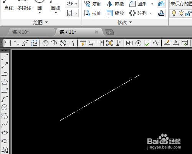This screenshot has width=192, height=154.
Task: Click the 镜像 (Mirror) command
Action: [x=116, y=4]
